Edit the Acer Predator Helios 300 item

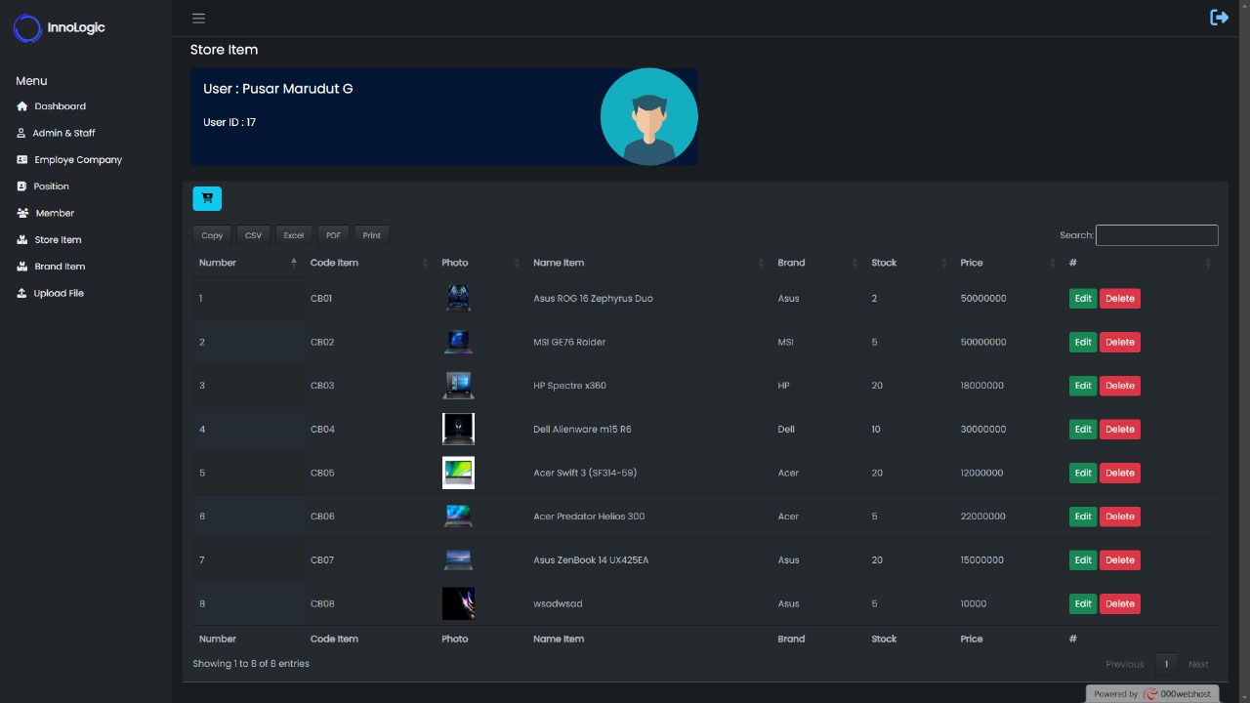pyautogui.click(x=1083, y=517)
